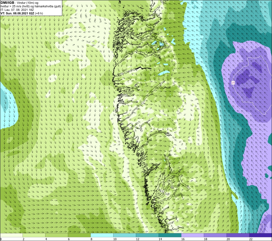Click the legend scale label '22'
Screen dimensions: 272x241
251,239
